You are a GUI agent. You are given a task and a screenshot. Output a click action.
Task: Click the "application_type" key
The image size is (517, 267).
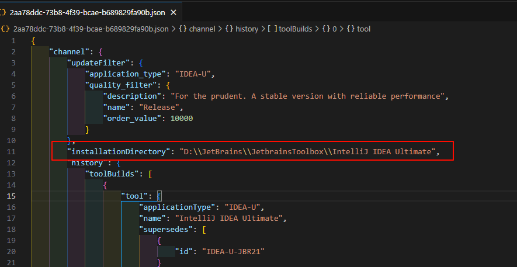coord(126,74)
